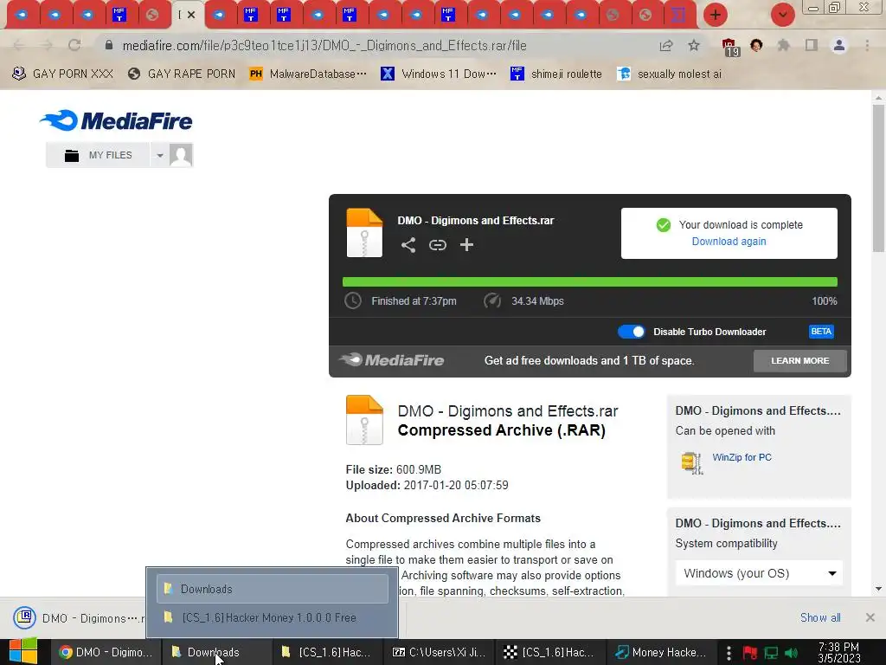Switch to the tab left of the active tab
This screenshot has height=665, width=886.
[x=151, y=15]
